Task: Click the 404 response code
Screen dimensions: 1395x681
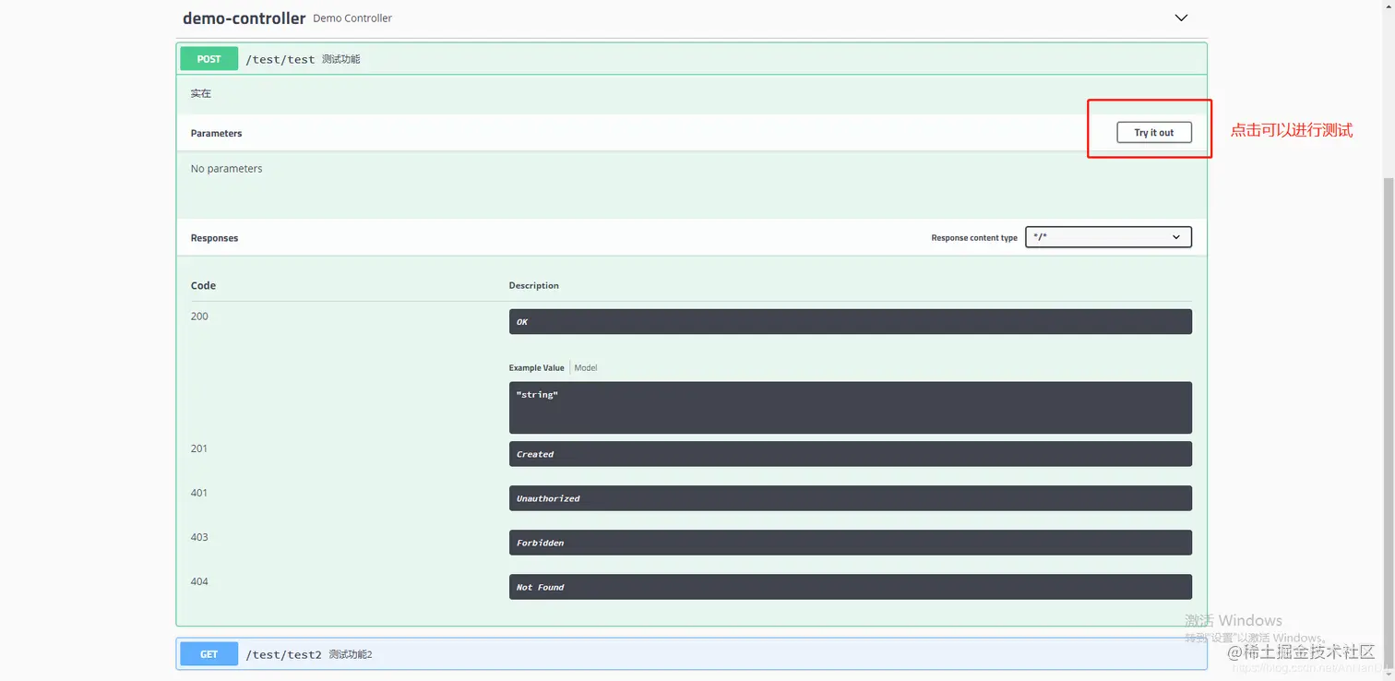Action: 199,581
